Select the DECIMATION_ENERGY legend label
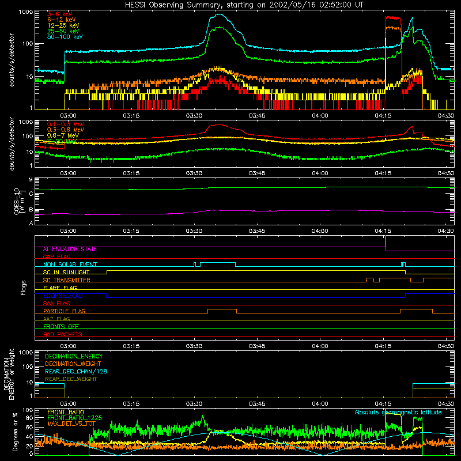 (x=74, y=356)
